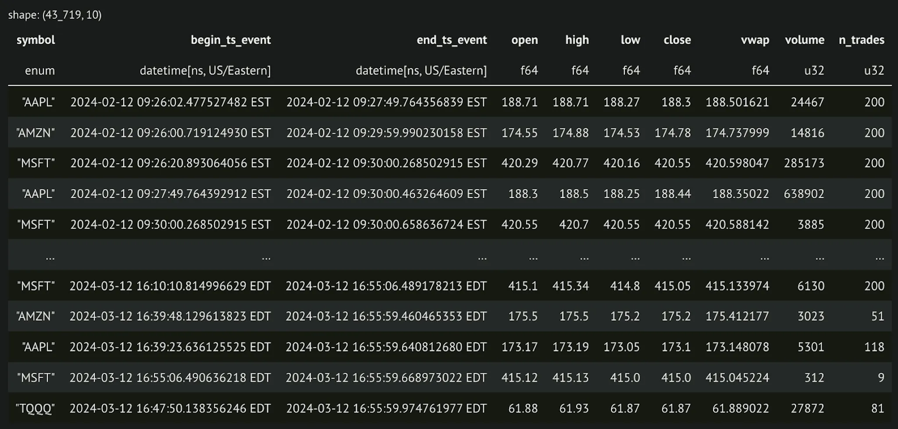Click end timestamp 16:55:59.974761977 EDT
The height and width of the screenshot is (429, 898).
pyautogui.click(x=386, y=408)
